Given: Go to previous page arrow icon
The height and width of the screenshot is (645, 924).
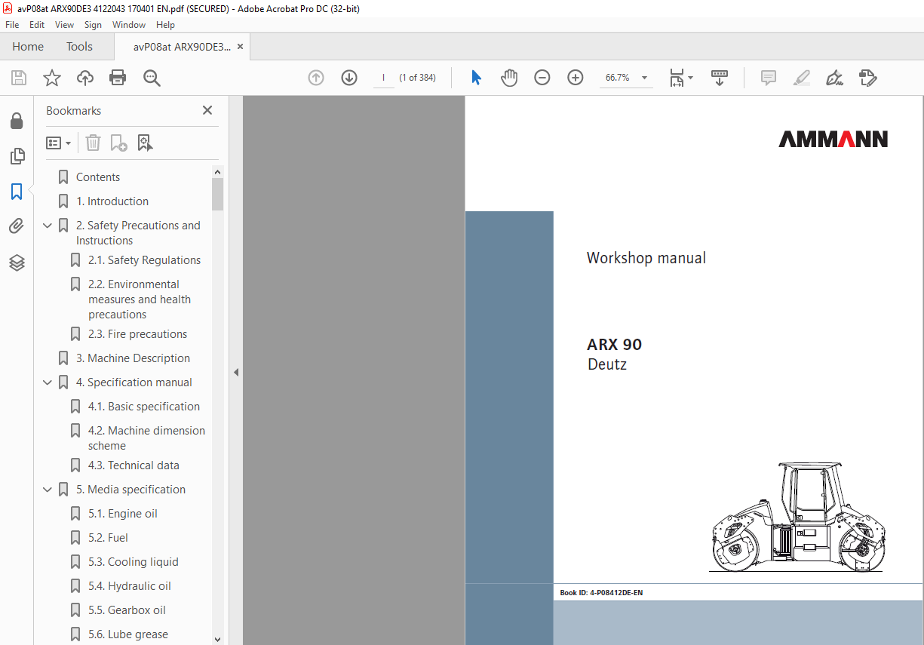Looking at the screenshot, I should (x=316, y=78).
